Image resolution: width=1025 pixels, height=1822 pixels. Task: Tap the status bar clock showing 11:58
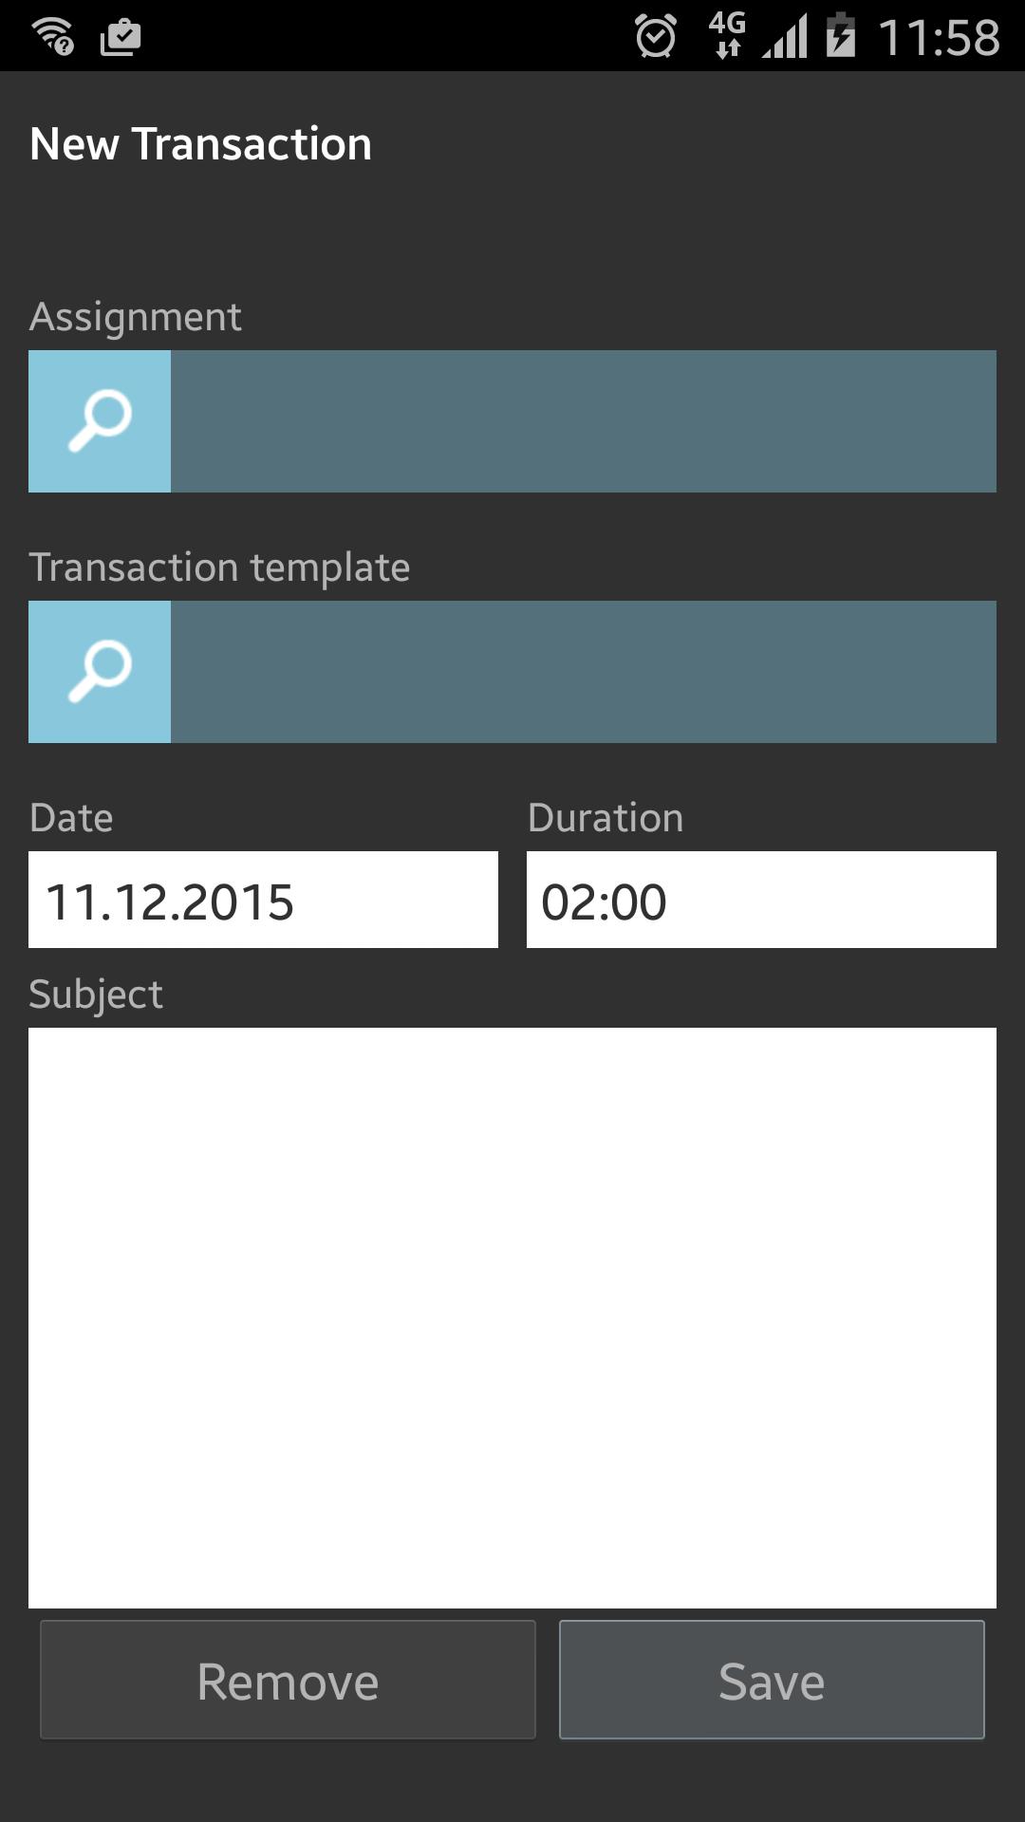click(939, 38)
